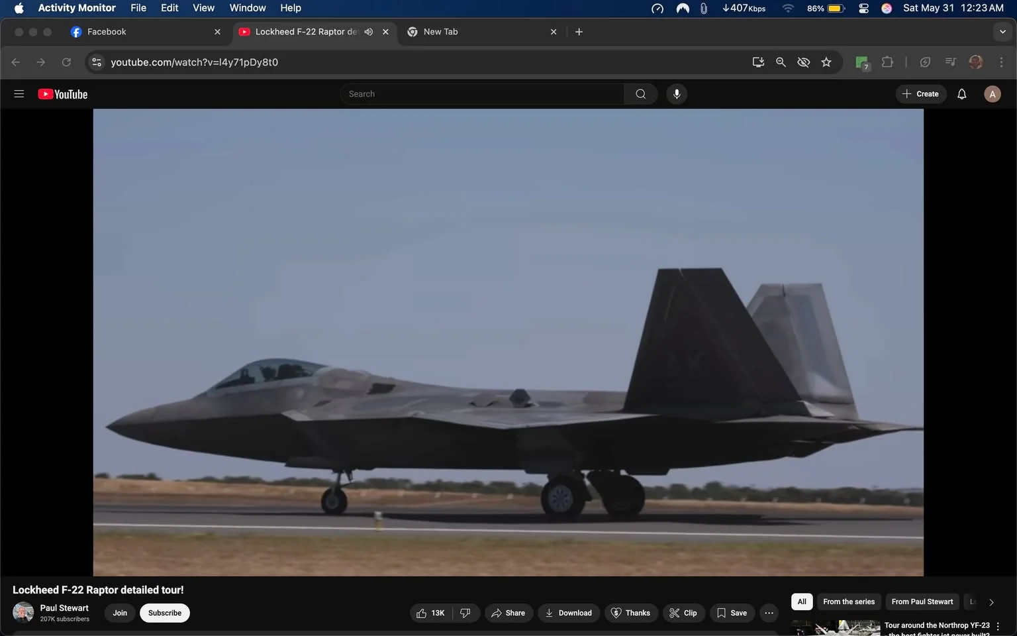Open the Edit menu
The height and width of the screenshot is (636, 1017).
(x=169, y=8)
